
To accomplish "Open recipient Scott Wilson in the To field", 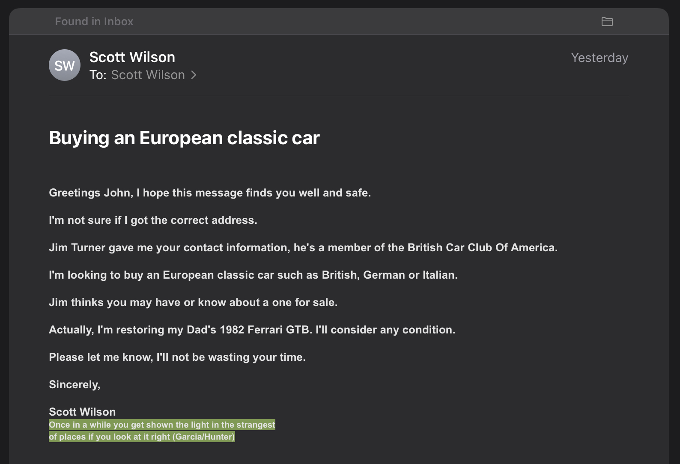I will point(148,75).
